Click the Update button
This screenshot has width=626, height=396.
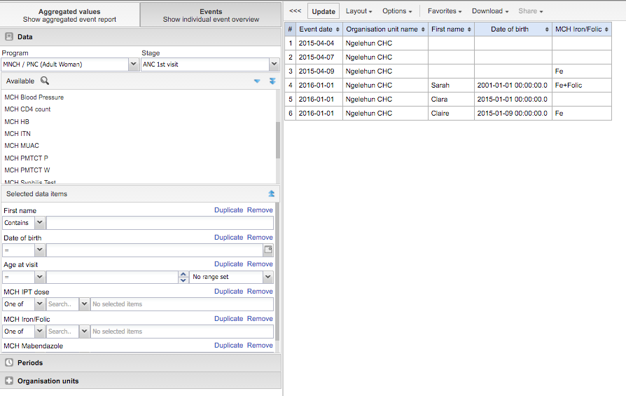[x=324, y=11]
